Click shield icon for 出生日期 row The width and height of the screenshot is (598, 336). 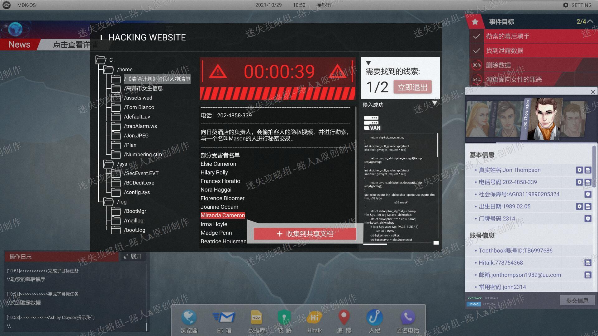579,207
